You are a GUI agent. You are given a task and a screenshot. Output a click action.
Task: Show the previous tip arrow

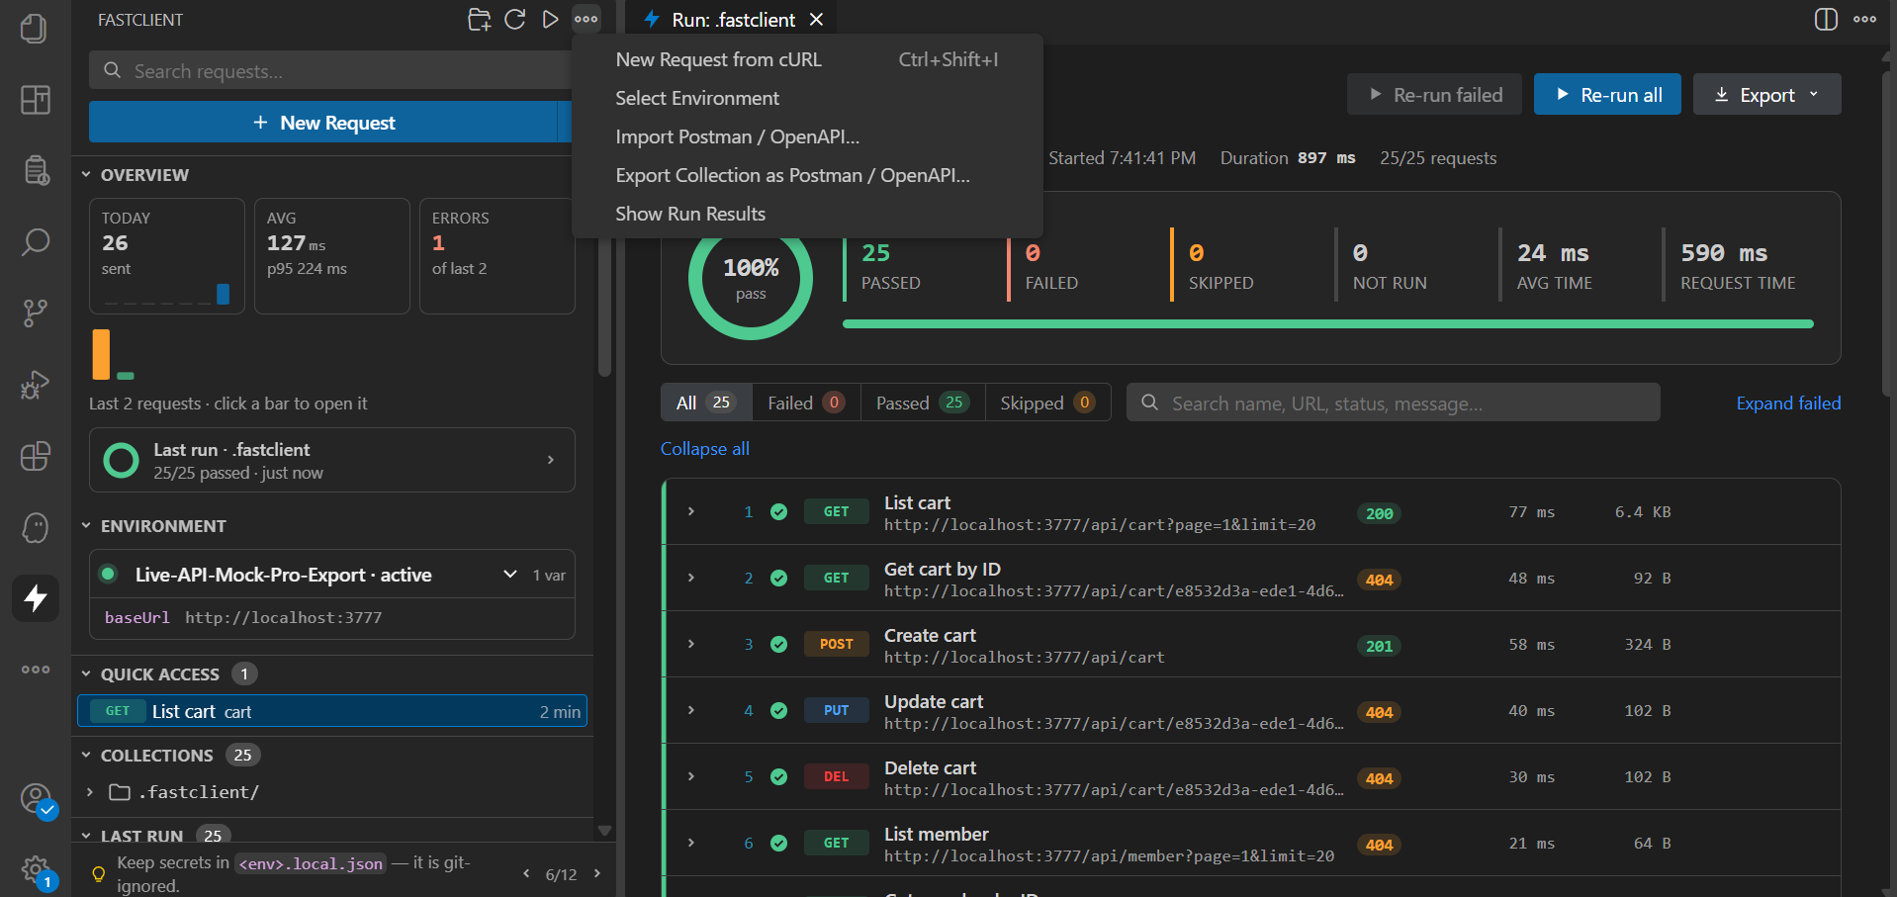[x=526, y=873]
